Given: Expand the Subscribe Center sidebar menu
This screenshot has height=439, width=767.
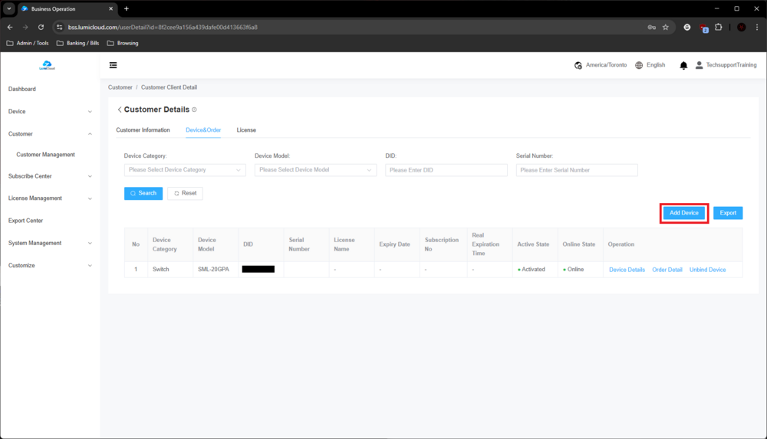Looking at the screenshot, I should (50, 176).
